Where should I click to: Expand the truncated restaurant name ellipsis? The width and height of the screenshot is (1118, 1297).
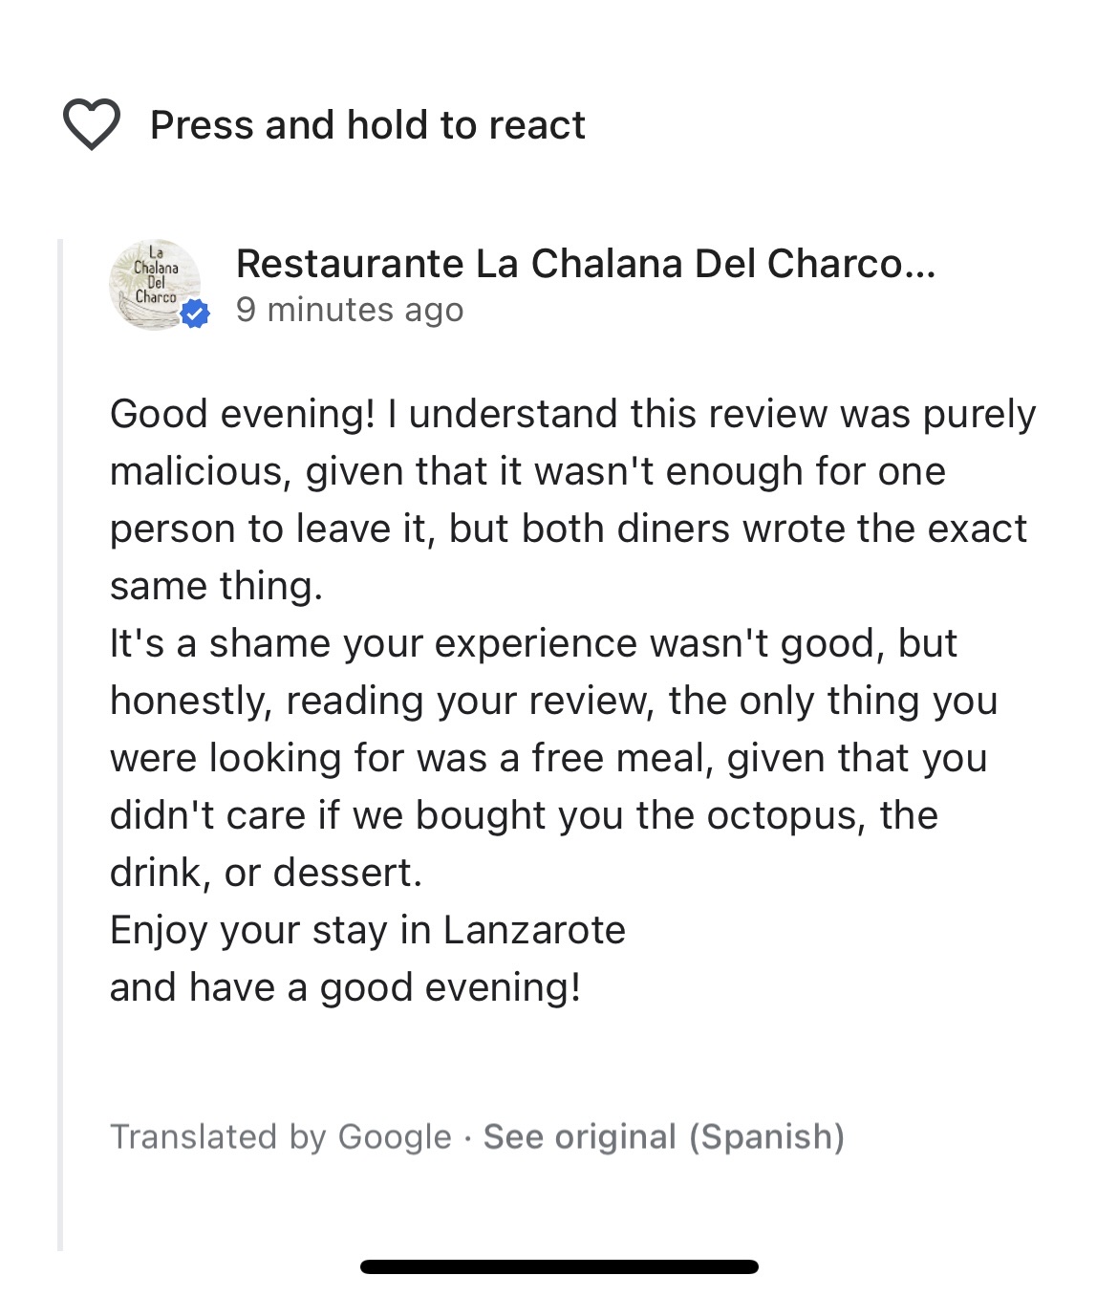pyautogui.click(x=919, y=264)
